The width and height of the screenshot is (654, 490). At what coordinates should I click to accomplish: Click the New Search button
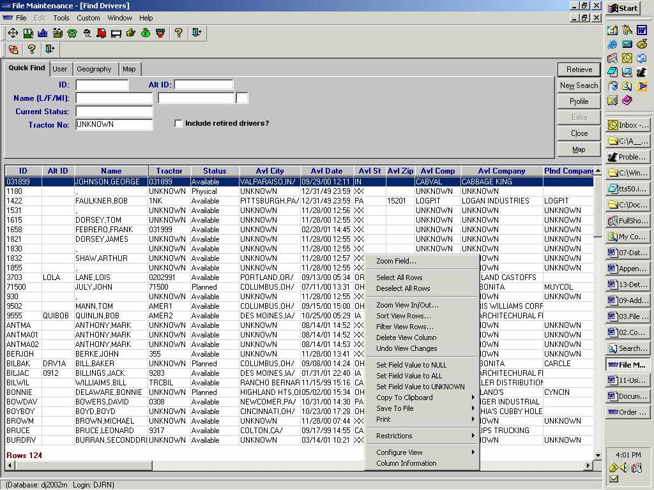click(579, 85)
